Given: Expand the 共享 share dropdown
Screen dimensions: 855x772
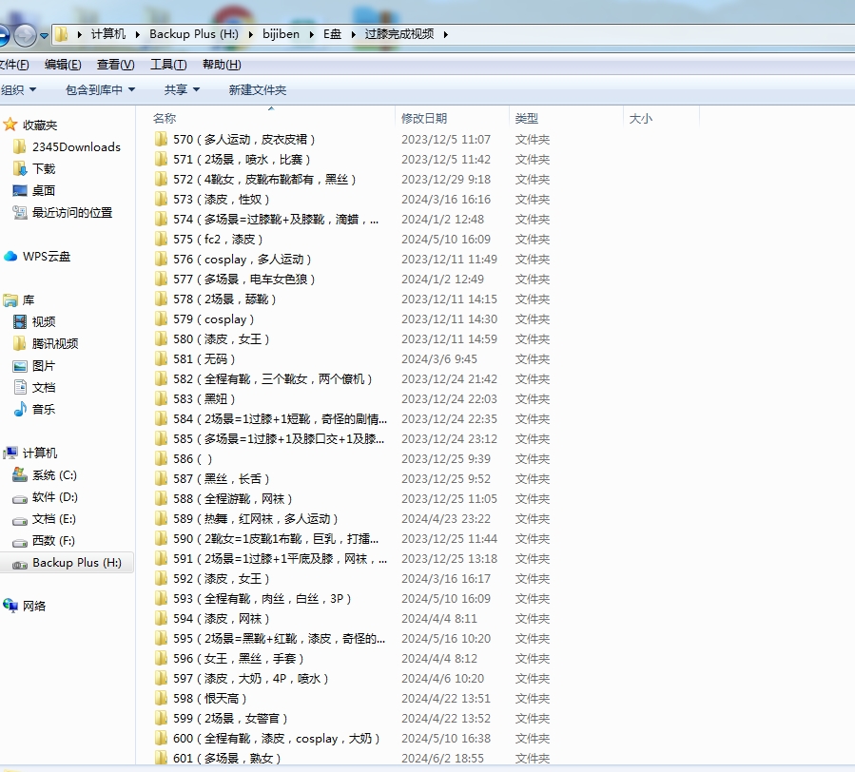Looking at the screenshot, I should (x=182, y=89).
